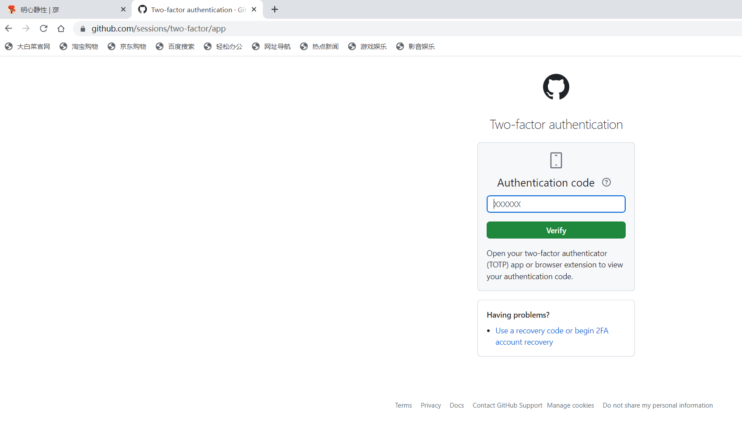Reload the page with refresh icon
The image size is (742, 436).
click(43, 28)
